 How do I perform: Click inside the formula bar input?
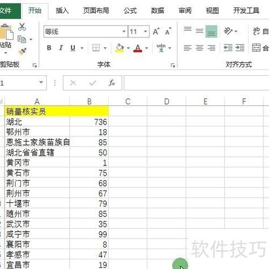pos(197,83)
